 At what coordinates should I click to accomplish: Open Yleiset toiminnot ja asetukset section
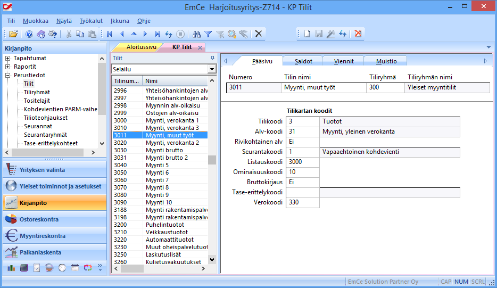[55, 186]
